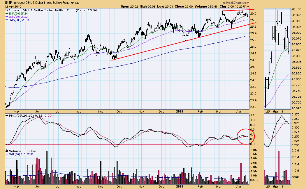Click the 23.2 price axis label

(253, 107)
